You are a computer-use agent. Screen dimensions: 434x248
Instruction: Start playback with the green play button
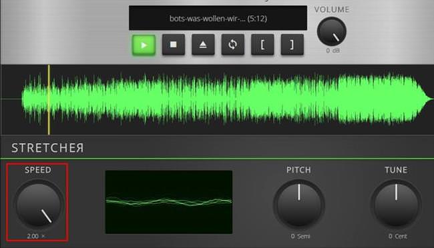pos(144,45)
